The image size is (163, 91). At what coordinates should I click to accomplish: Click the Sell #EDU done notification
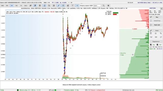pos(150,3)
